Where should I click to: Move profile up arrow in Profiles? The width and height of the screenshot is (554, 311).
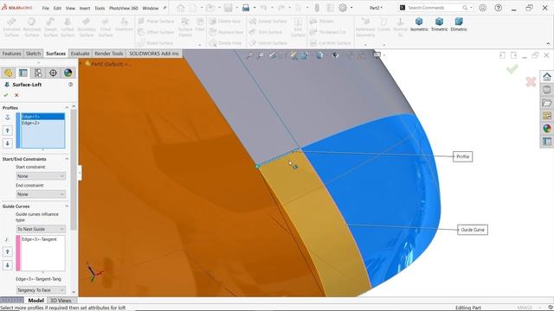(x=8, y=130)
